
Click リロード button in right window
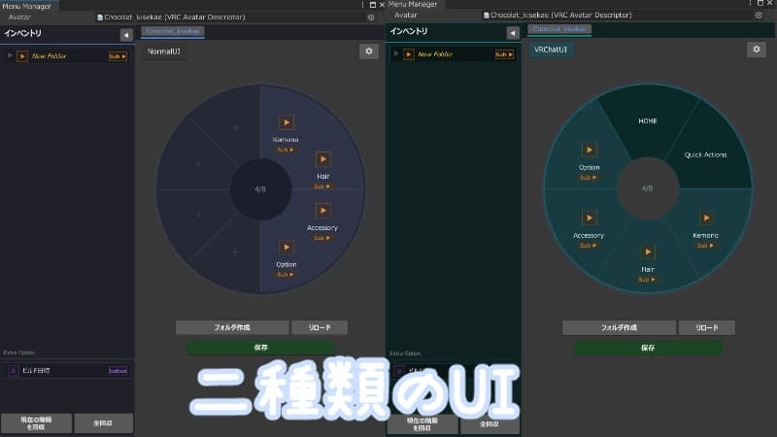[707, 327]
